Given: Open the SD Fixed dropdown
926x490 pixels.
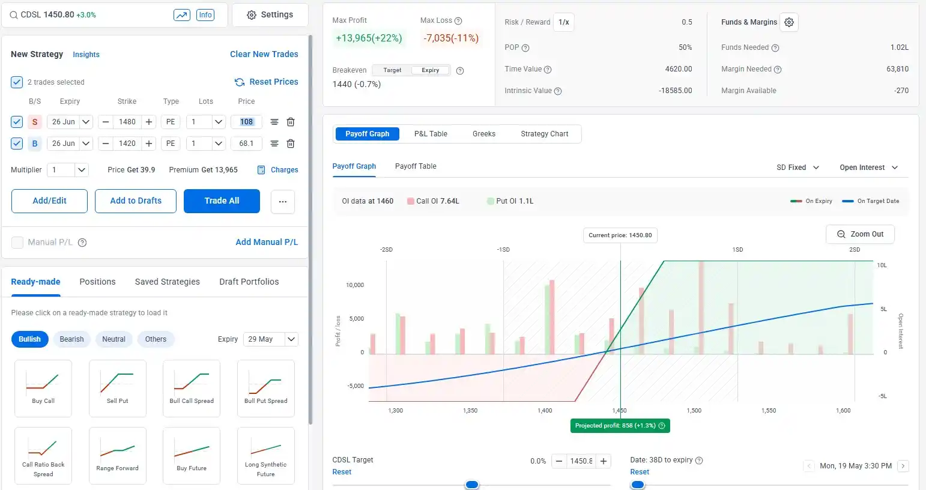Looking at the screenshot, I should (x=797, y=168).
